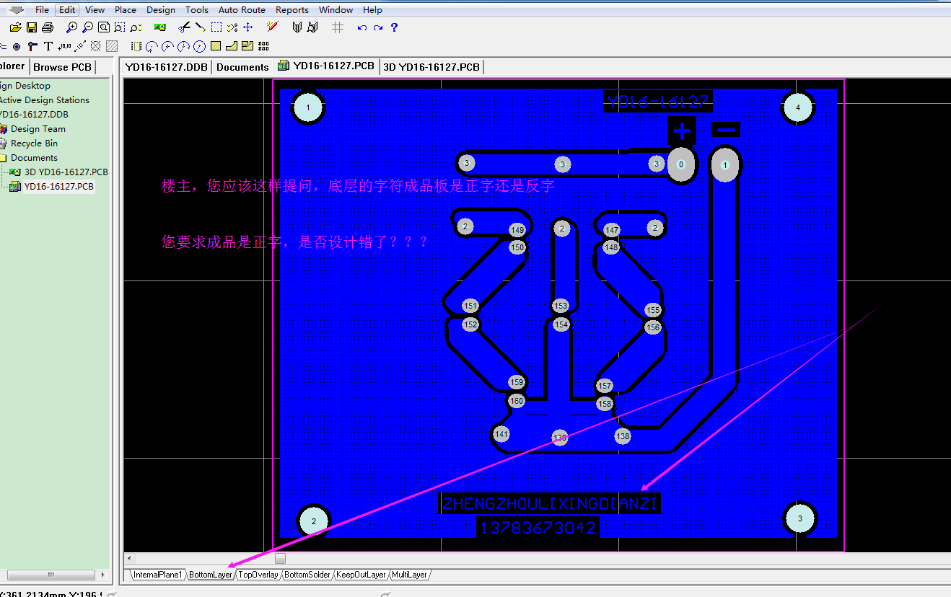Fit the whole document in view
The height and width of the screenshot is (597, 951).
pyautogui.click(x=104, y=27)
